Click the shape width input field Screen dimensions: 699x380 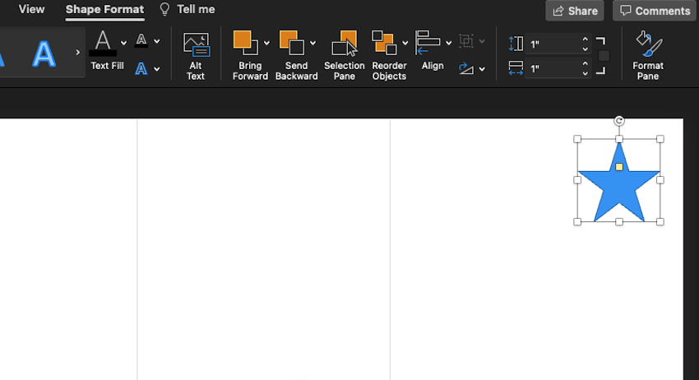[x=553, y=69]
